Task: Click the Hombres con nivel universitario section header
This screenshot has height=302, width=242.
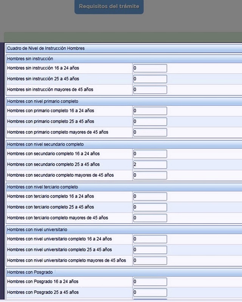Action: [37, 230]
